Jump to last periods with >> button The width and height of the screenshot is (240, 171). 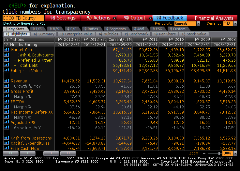point(68,153)
